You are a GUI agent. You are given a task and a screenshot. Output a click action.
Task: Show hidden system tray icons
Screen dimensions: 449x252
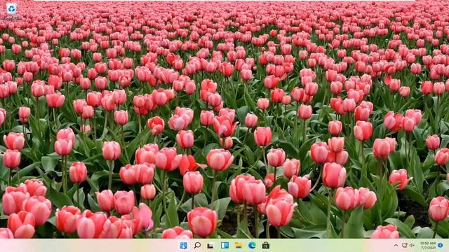click(396, 246)
